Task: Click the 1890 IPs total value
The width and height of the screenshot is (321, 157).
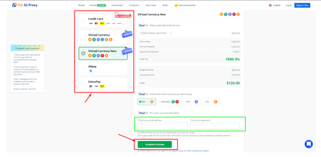Action: tap(233, 59)
